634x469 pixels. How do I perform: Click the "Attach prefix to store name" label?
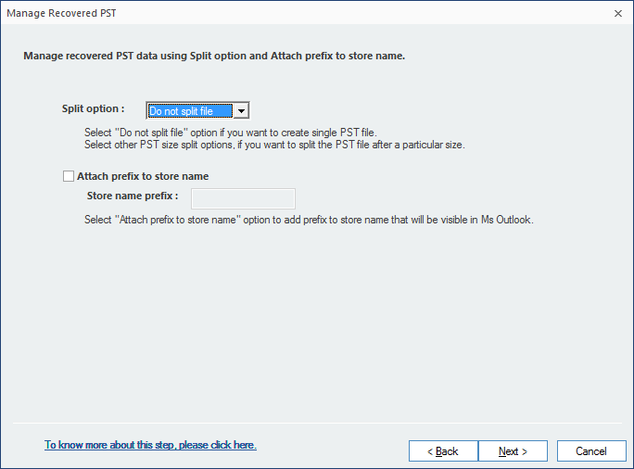pyautogui.click(x=143, y=176)
